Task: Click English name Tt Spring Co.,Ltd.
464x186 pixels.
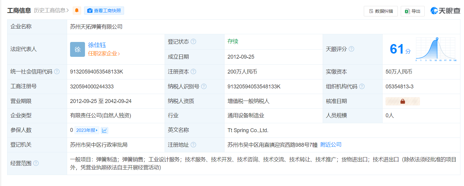Action: [x=248, y=130]
